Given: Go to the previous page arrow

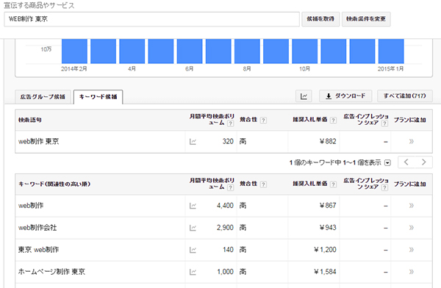Looking at the screenshot, I should tap(406, 162).
